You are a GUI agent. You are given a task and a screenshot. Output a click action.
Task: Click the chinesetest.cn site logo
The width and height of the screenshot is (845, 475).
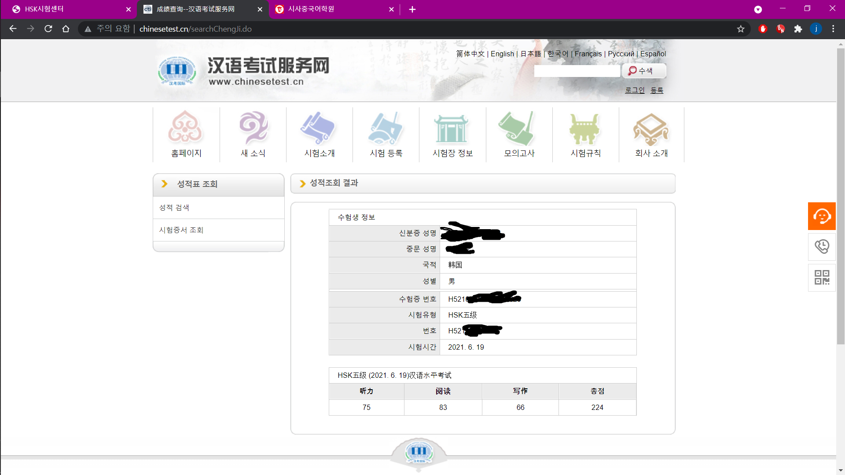(243, 70)
